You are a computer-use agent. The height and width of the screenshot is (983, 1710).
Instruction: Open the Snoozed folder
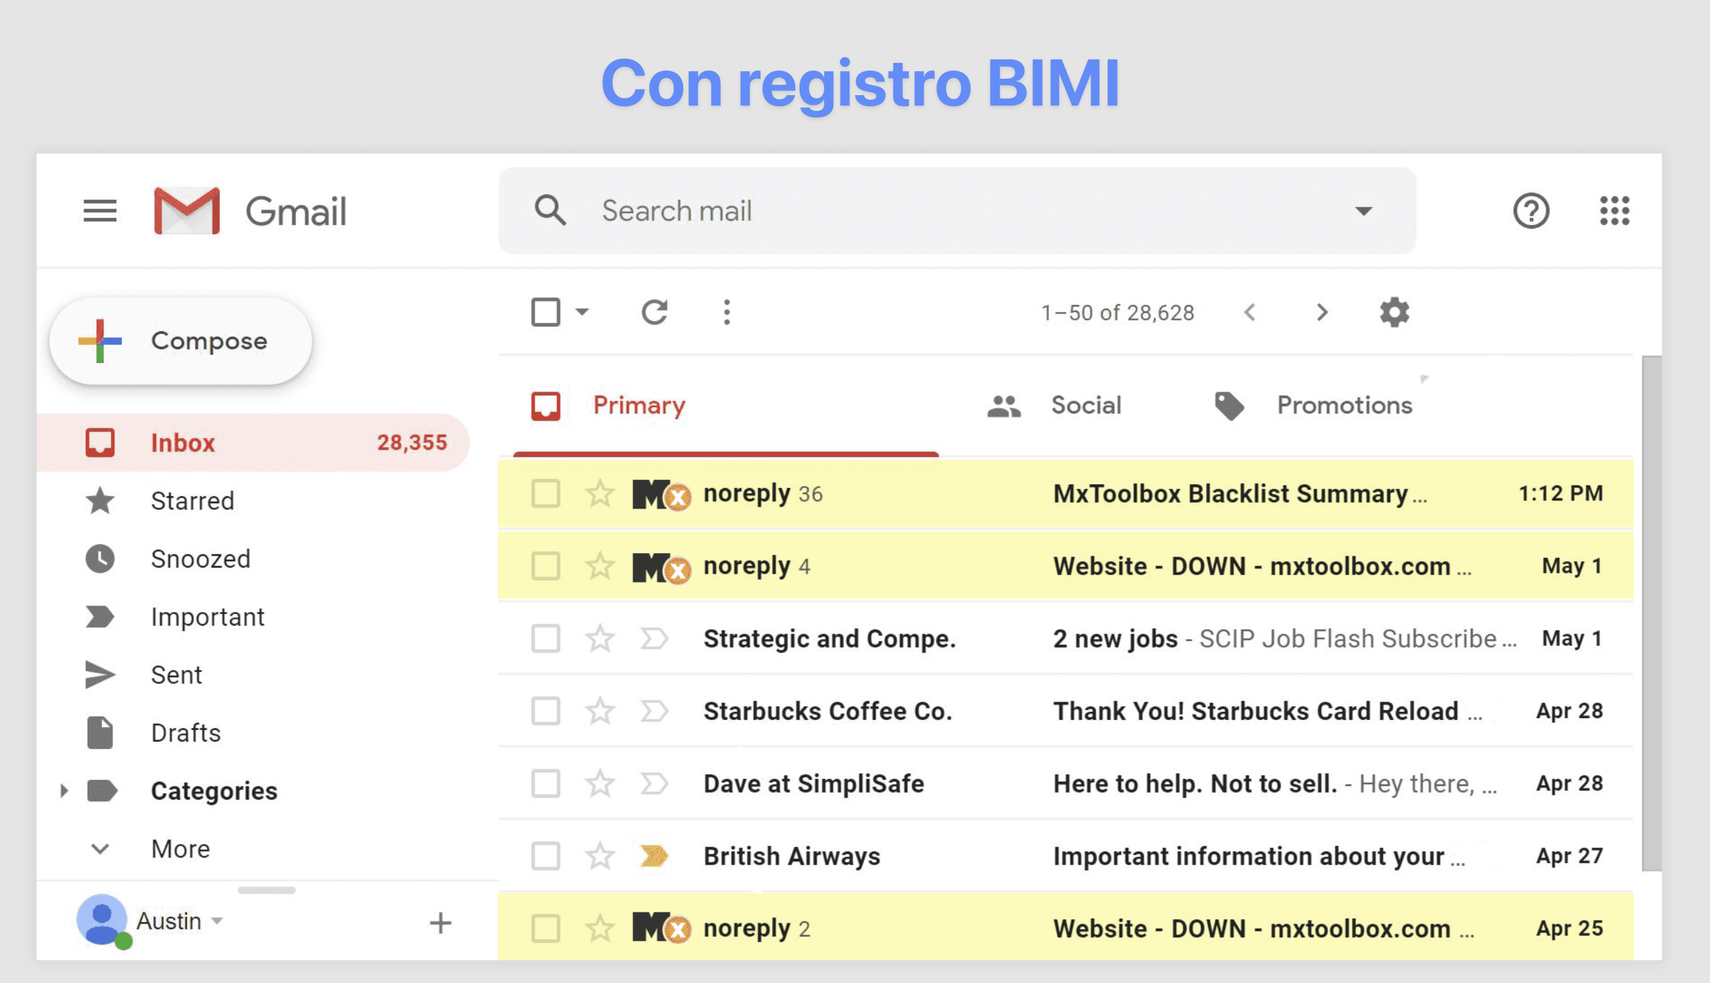tap(253, 559)
